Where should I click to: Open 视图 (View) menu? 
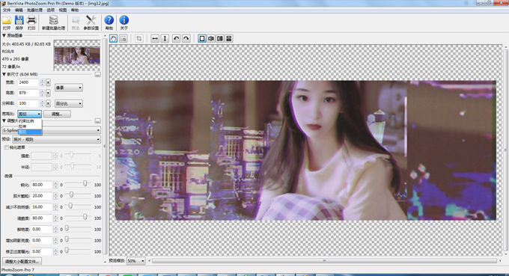63,10
